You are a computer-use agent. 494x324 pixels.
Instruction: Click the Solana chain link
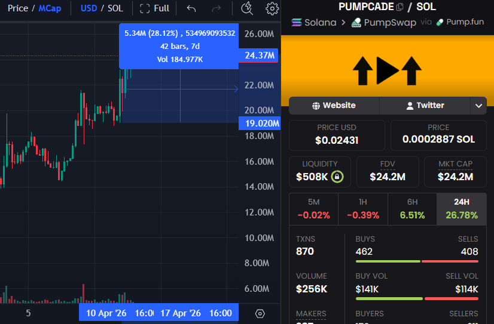pos(320,22)
